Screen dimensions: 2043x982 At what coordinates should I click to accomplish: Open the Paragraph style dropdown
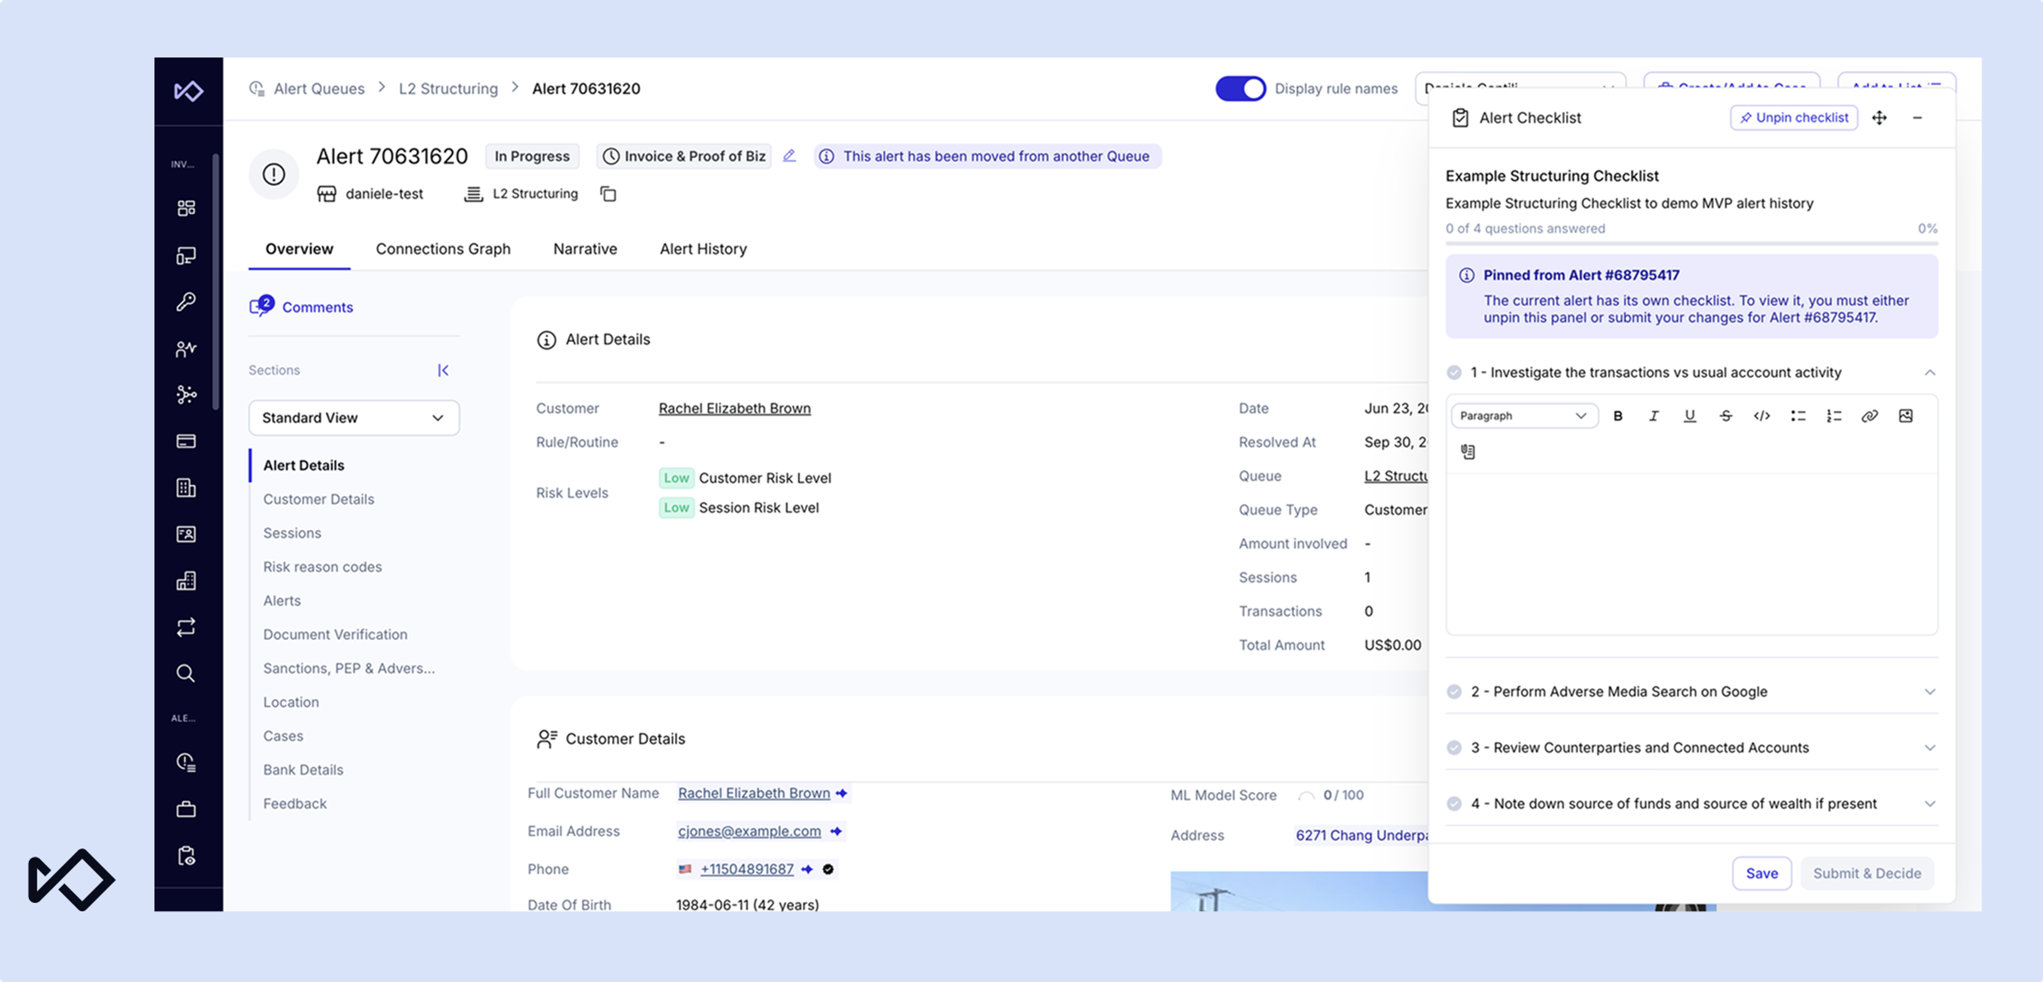click(1524, 415)
